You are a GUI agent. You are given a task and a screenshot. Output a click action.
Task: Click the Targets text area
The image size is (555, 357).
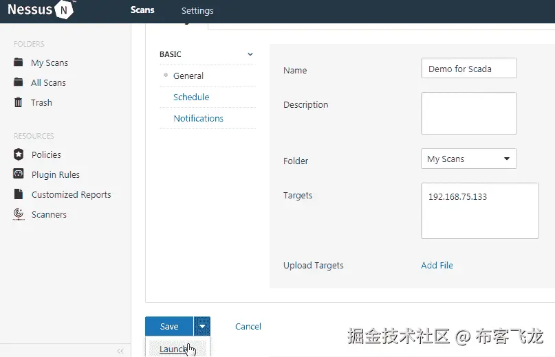[x=479, y=211]
